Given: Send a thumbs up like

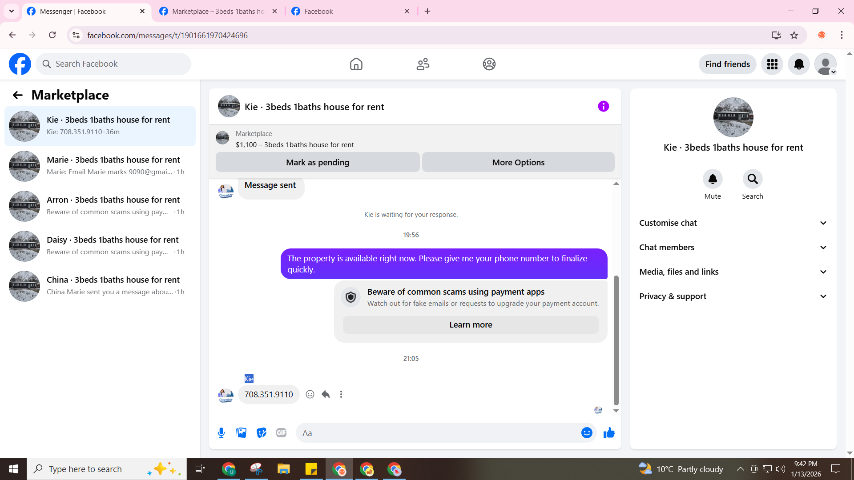Looking at the screenshot, I should [x=609, y=432].
